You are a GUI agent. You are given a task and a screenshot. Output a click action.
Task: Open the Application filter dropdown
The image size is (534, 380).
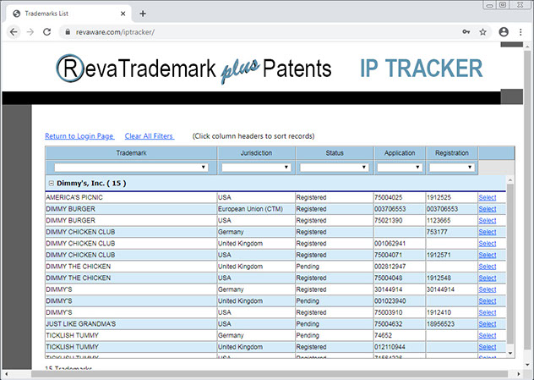[x=400, y=168]
